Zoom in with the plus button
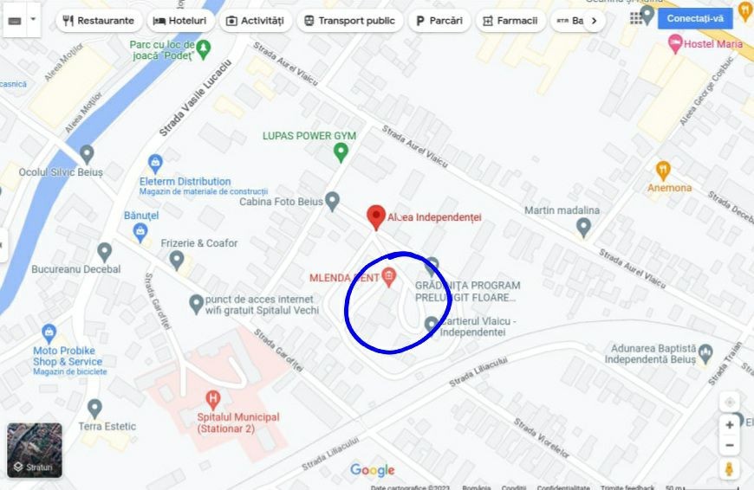Viewport: 754px width, 490px height. (730, 425)
